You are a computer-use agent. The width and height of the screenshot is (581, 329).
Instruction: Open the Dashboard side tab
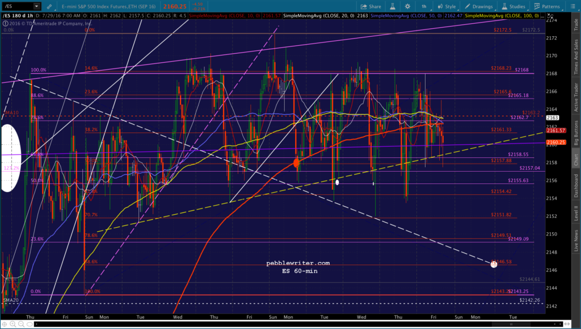pyautogui.click(x=576, y=186)
